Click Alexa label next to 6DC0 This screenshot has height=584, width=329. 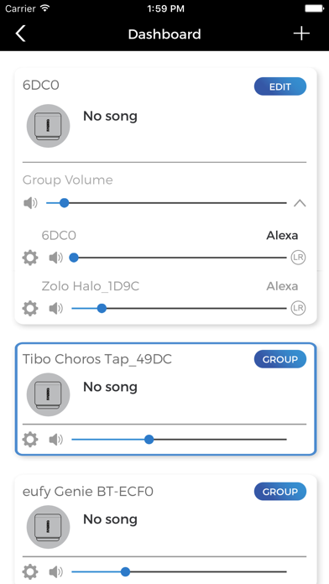click(282, 236)
